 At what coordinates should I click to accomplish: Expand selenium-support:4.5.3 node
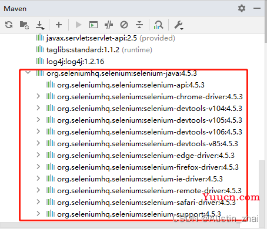tap(38, 214)
